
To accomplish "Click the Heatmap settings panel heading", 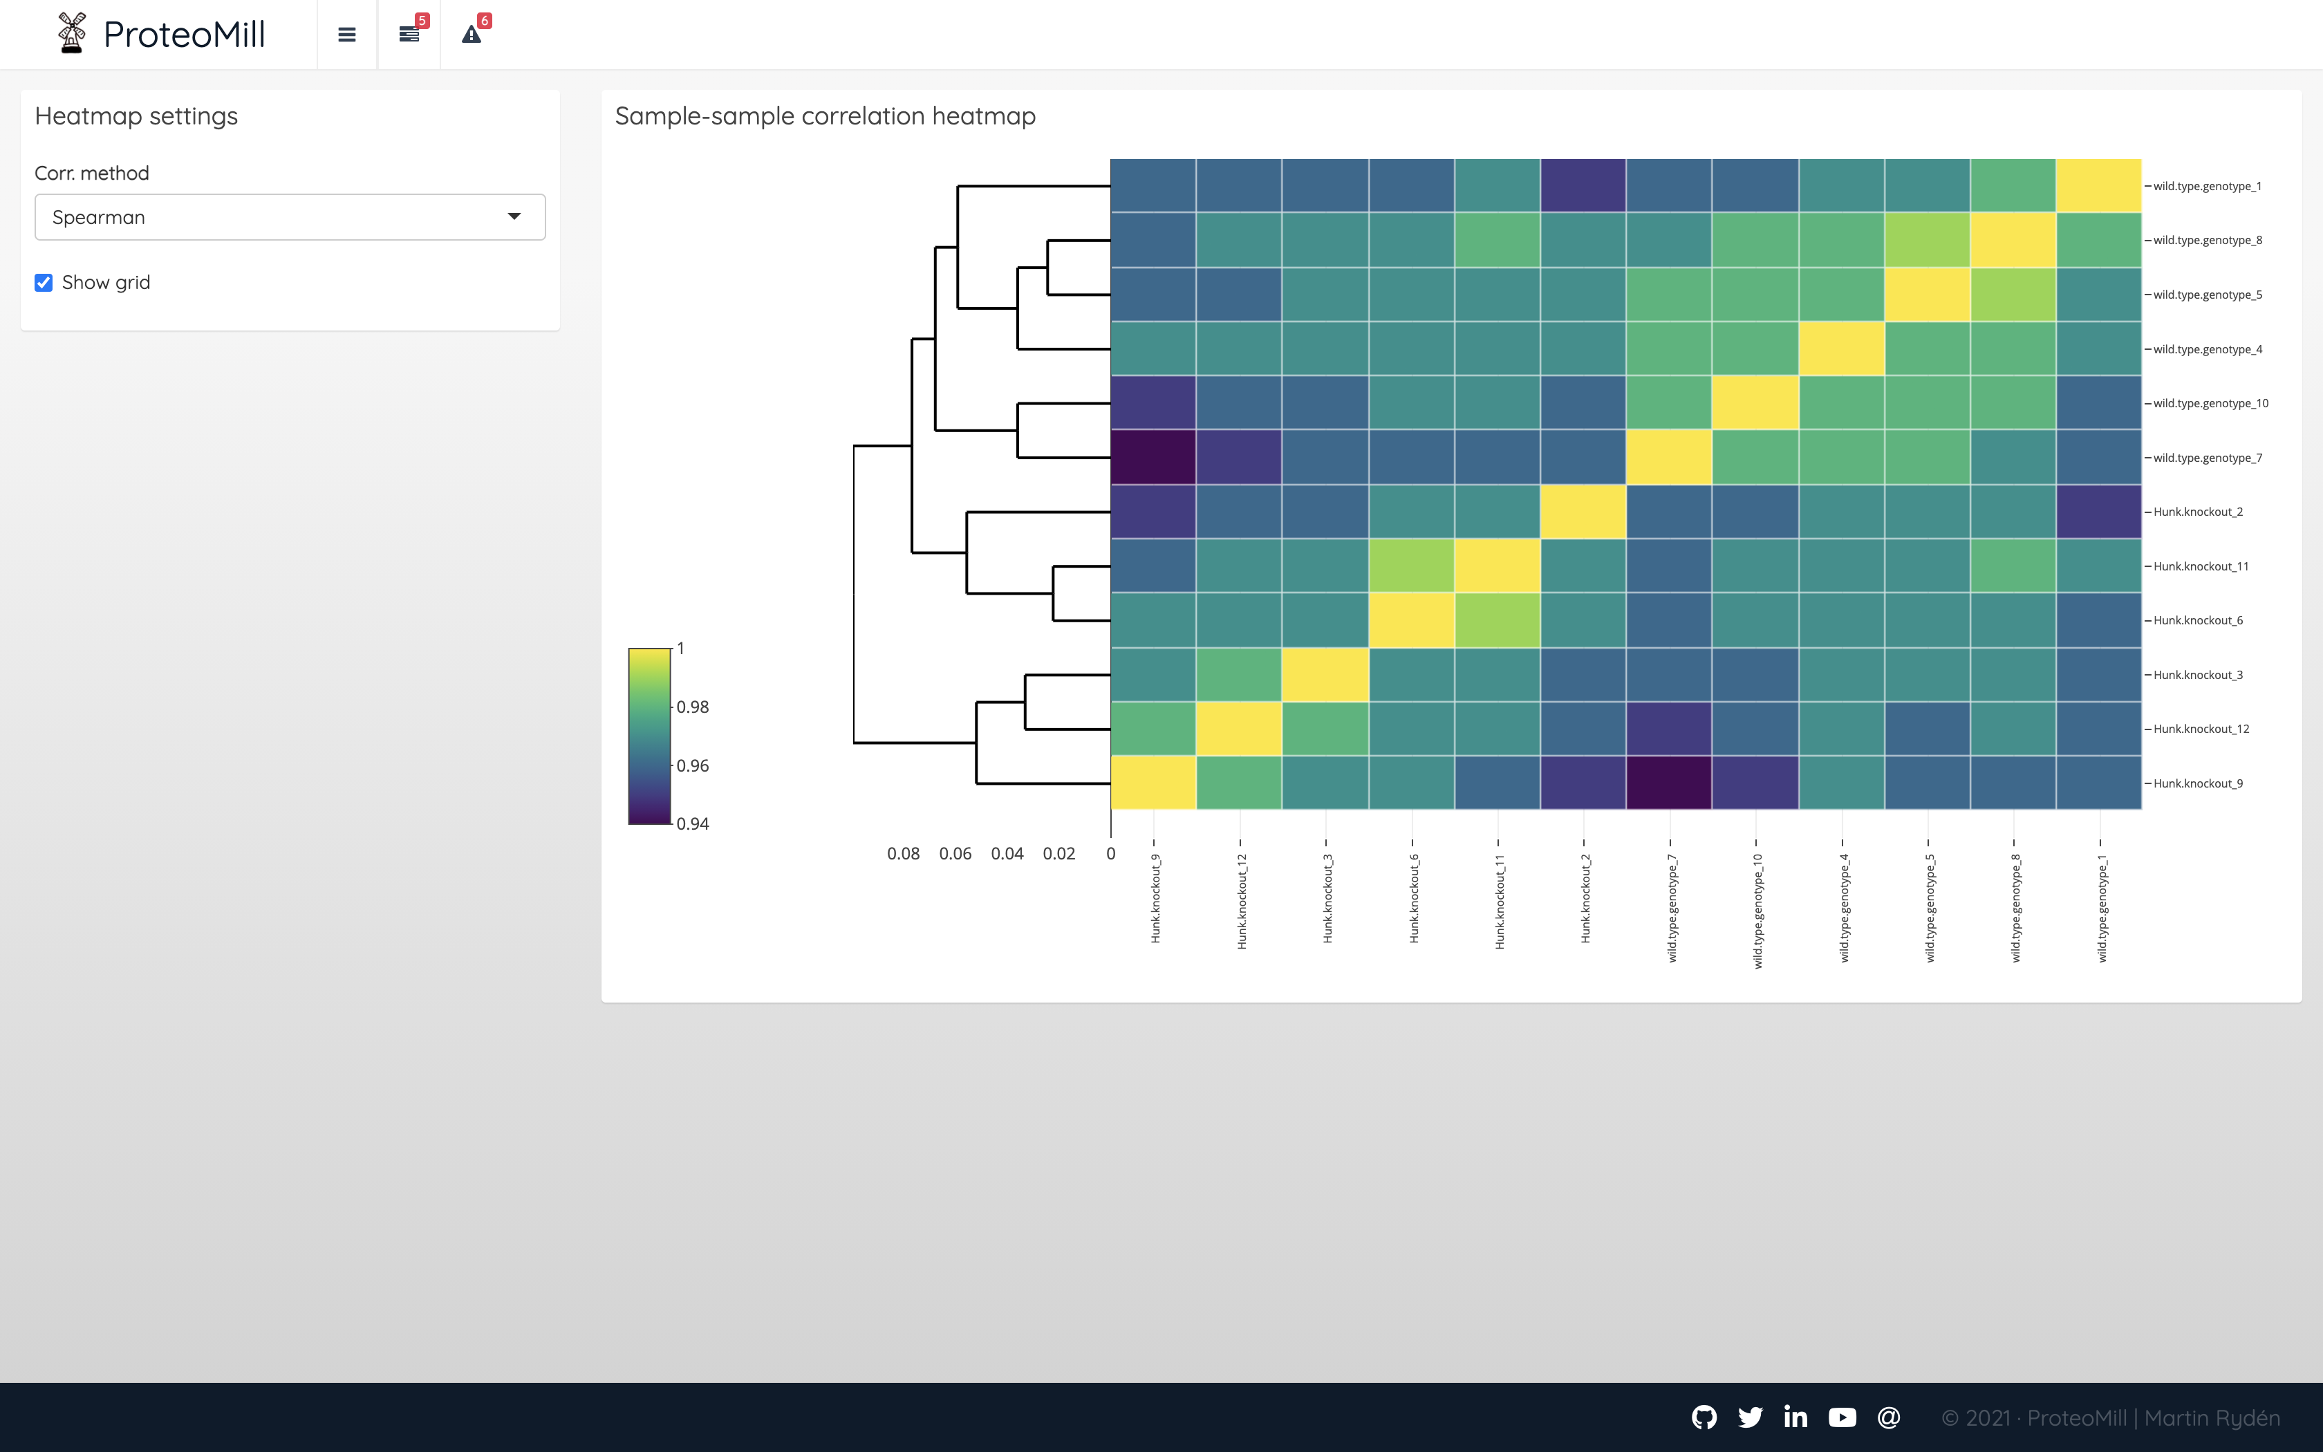I will (x=136, y=116).
